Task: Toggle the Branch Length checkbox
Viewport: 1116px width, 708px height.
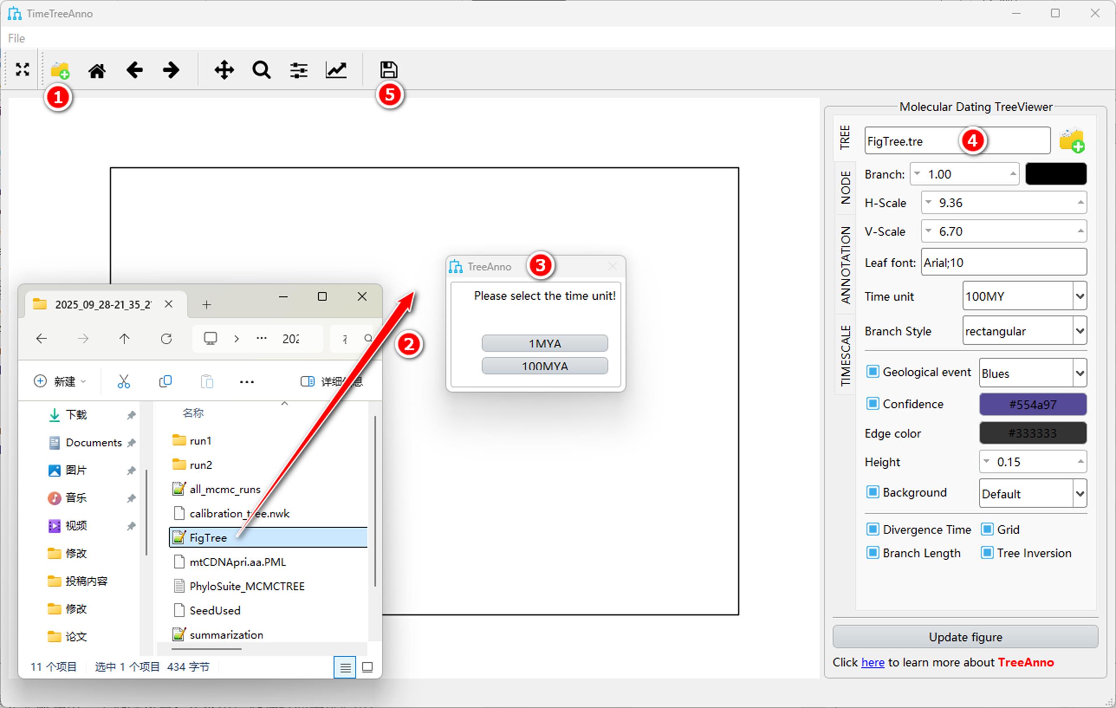Action: tap(872, 552)
